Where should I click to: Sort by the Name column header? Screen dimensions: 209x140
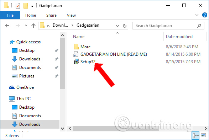coord(79,37)
